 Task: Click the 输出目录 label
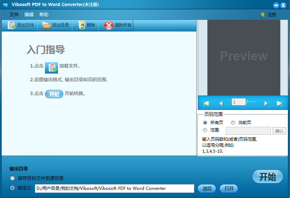tap(18, 169)
